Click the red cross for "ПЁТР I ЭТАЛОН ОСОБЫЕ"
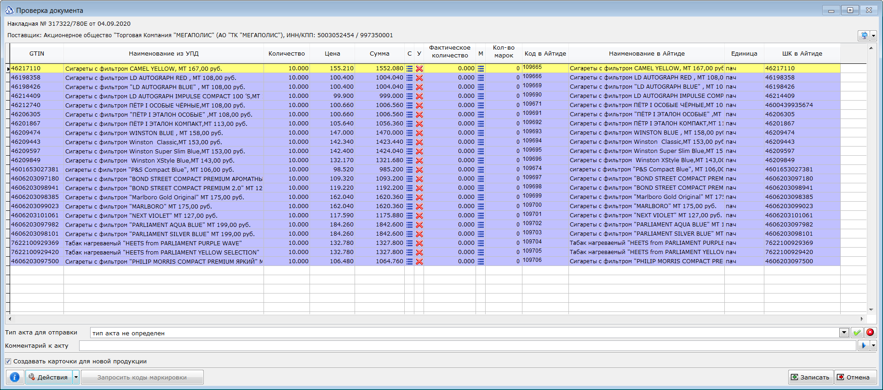 click(419, 114)
